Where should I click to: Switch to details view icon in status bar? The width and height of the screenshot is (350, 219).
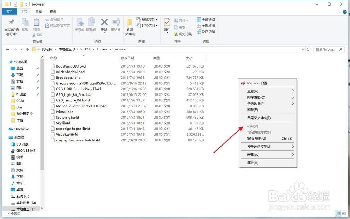(338, 214)
